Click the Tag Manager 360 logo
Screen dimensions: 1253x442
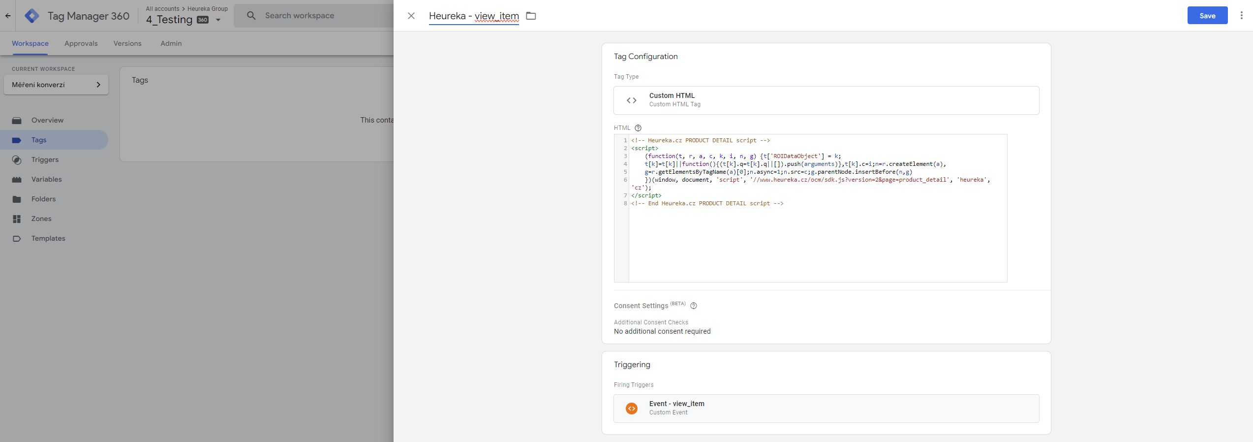32,16
